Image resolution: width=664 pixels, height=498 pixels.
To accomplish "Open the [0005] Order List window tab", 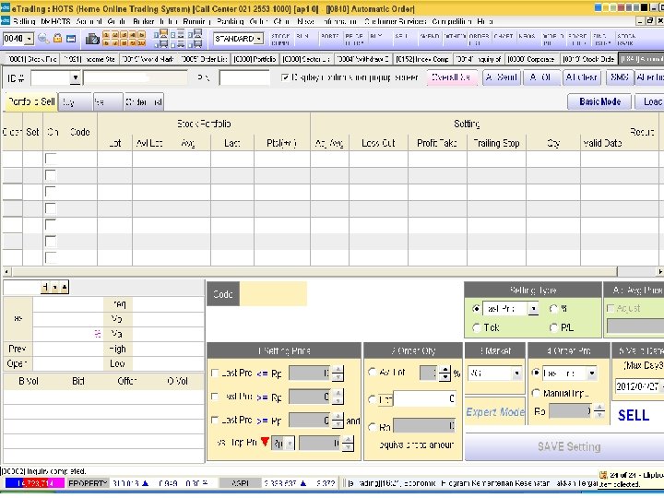I will click(x=204, y=59).
